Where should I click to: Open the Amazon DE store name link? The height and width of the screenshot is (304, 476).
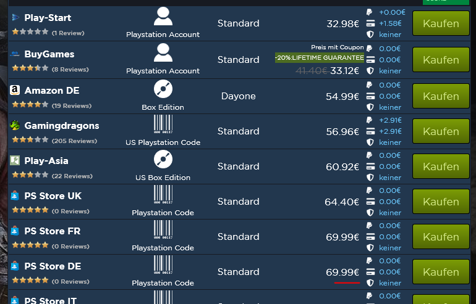click(52, 91)
